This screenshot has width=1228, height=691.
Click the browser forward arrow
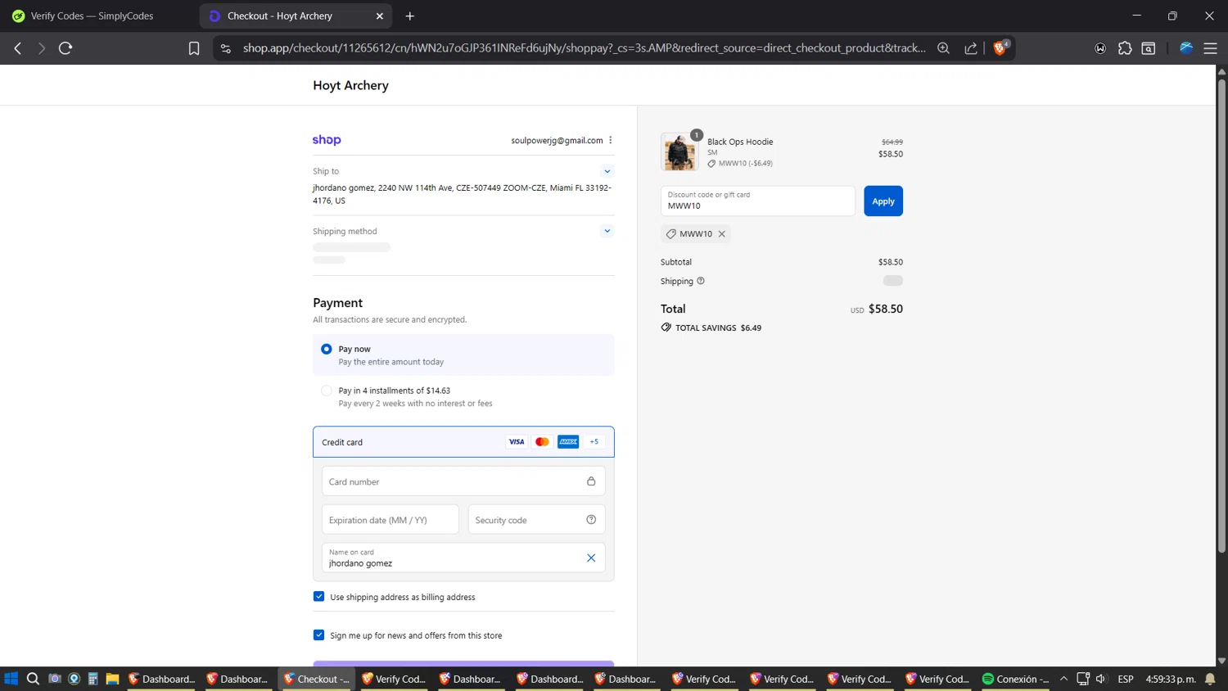pyautogui.click(x=41, y=48)
